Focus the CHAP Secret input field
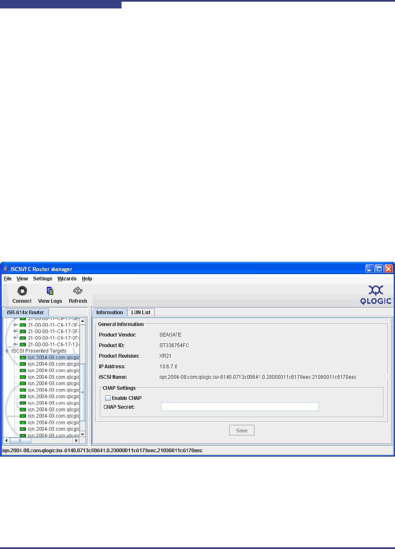Image resolution: width=395 pixels, height=549 pixels. pos(240,407)
